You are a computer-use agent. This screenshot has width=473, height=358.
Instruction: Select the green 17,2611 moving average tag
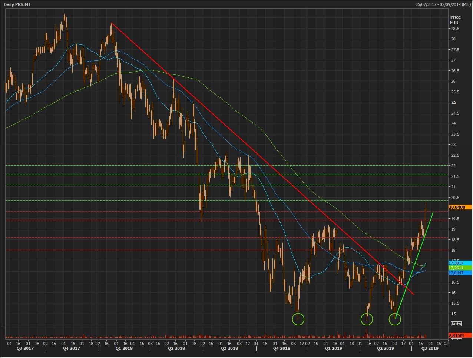pyautogui.click(x=460, y=268)
